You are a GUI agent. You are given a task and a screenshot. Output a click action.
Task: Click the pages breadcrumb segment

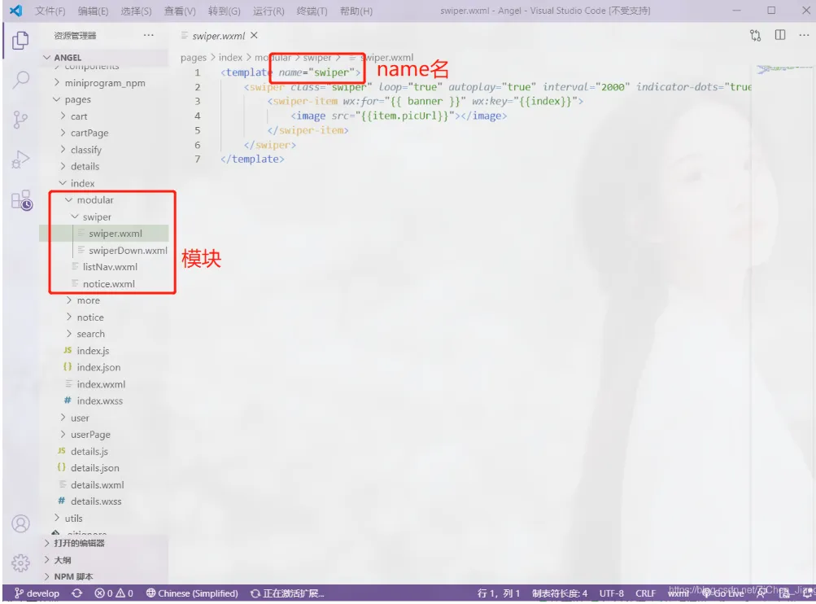click(194, 57)
